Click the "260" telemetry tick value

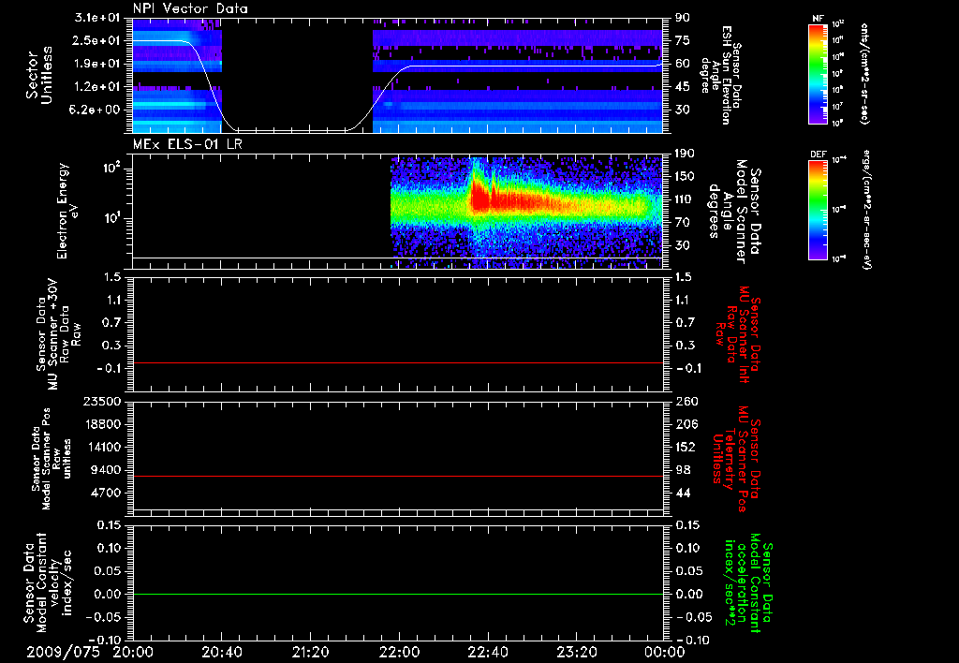coord(685,401)
